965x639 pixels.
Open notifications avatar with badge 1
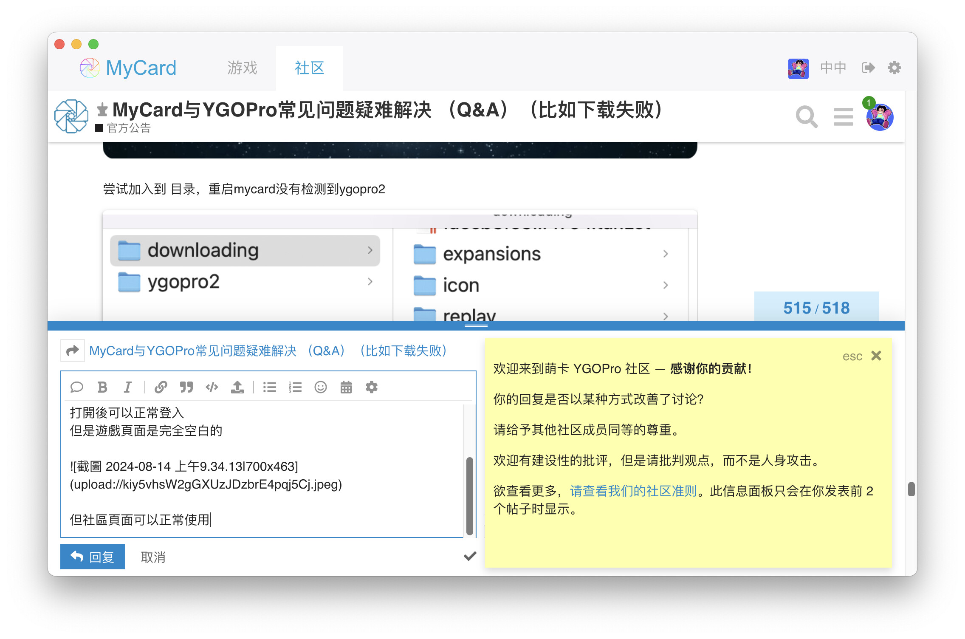[x=880, y=117]
